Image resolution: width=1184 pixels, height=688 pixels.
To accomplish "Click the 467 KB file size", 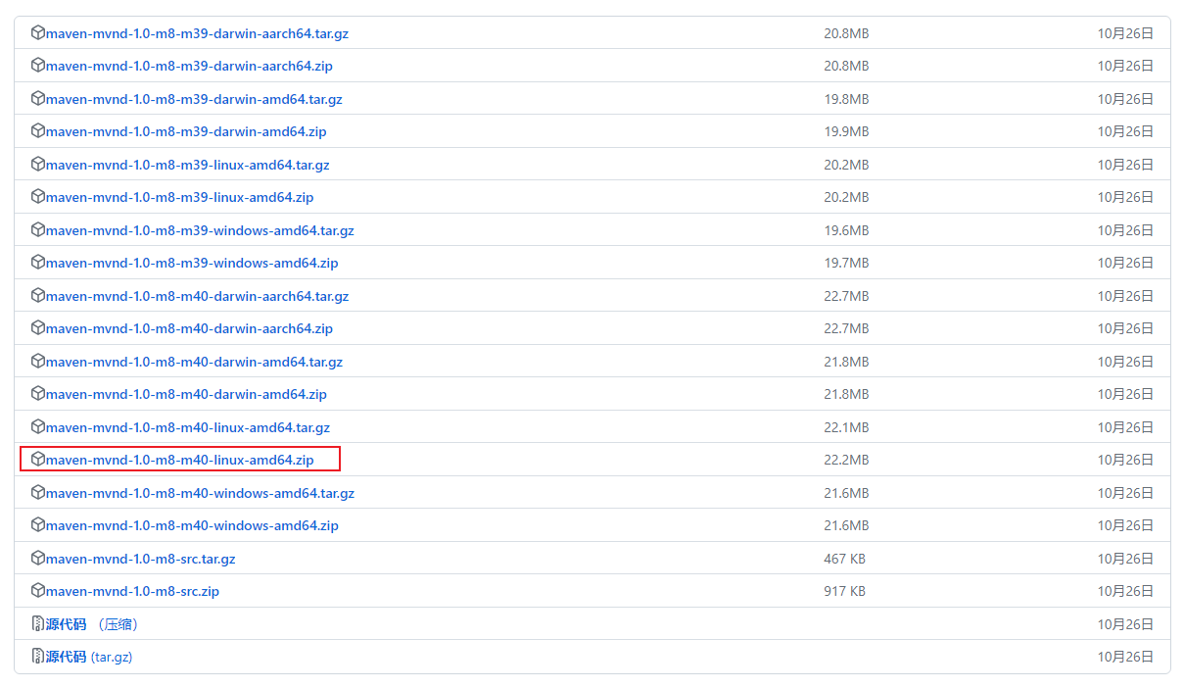I will point(844,559).
